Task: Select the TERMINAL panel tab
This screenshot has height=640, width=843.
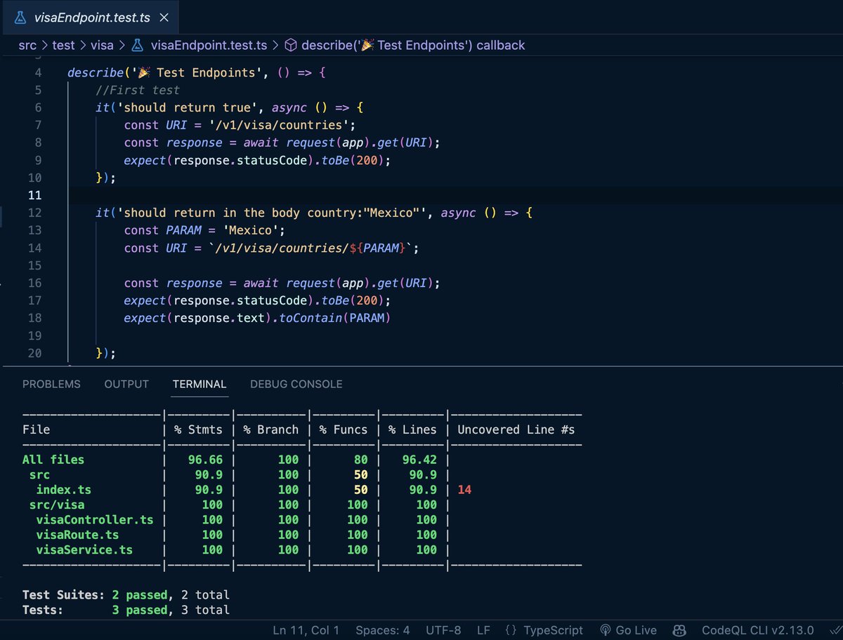Action: (x=200, y=384)
